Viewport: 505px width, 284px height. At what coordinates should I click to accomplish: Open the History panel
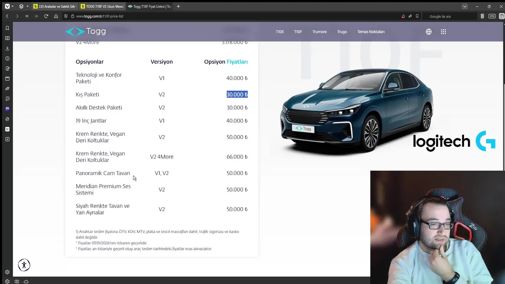click(7, 58)
